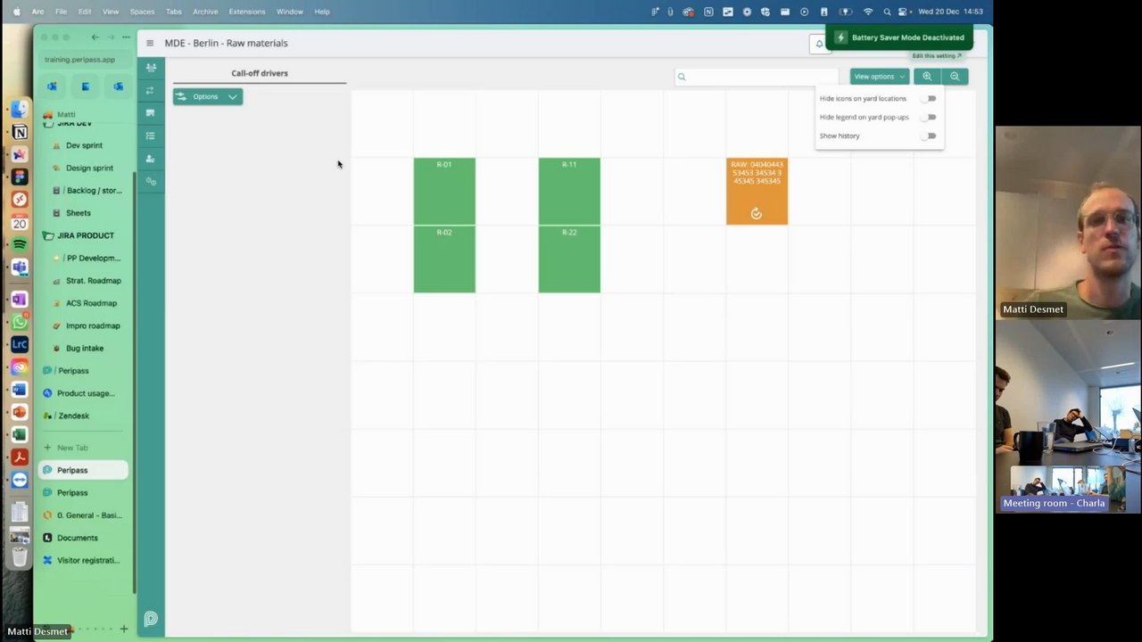Click the yard search input field
This screenshot has width=1142, height=642.
pos(757,77)
